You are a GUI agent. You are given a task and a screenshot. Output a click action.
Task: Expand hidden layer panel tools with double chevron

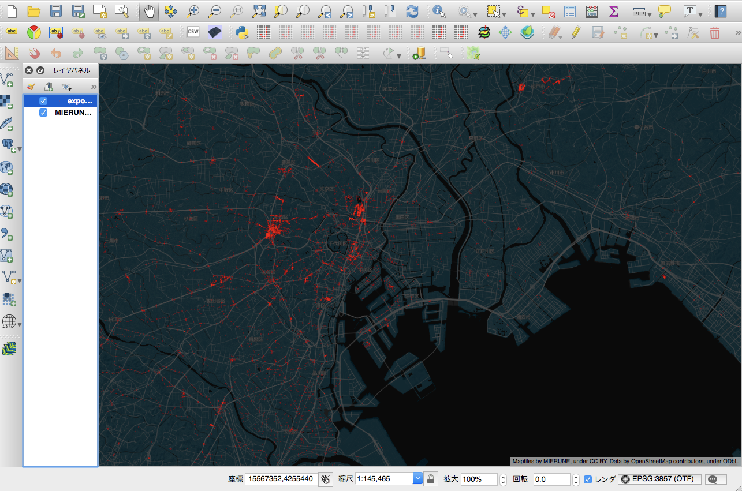click(x=94, y=87)
